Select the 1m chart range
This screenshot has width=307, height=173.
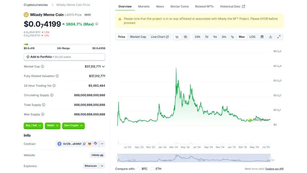click(x=215, y=37)
